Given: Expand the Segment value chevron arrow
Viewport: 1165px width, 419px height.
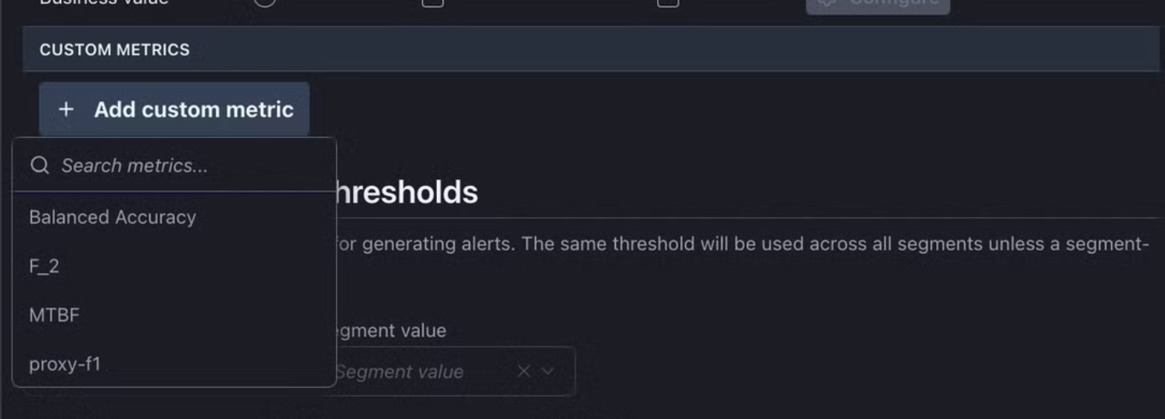Looking at the screenshot, I should (x=548, y=371).
